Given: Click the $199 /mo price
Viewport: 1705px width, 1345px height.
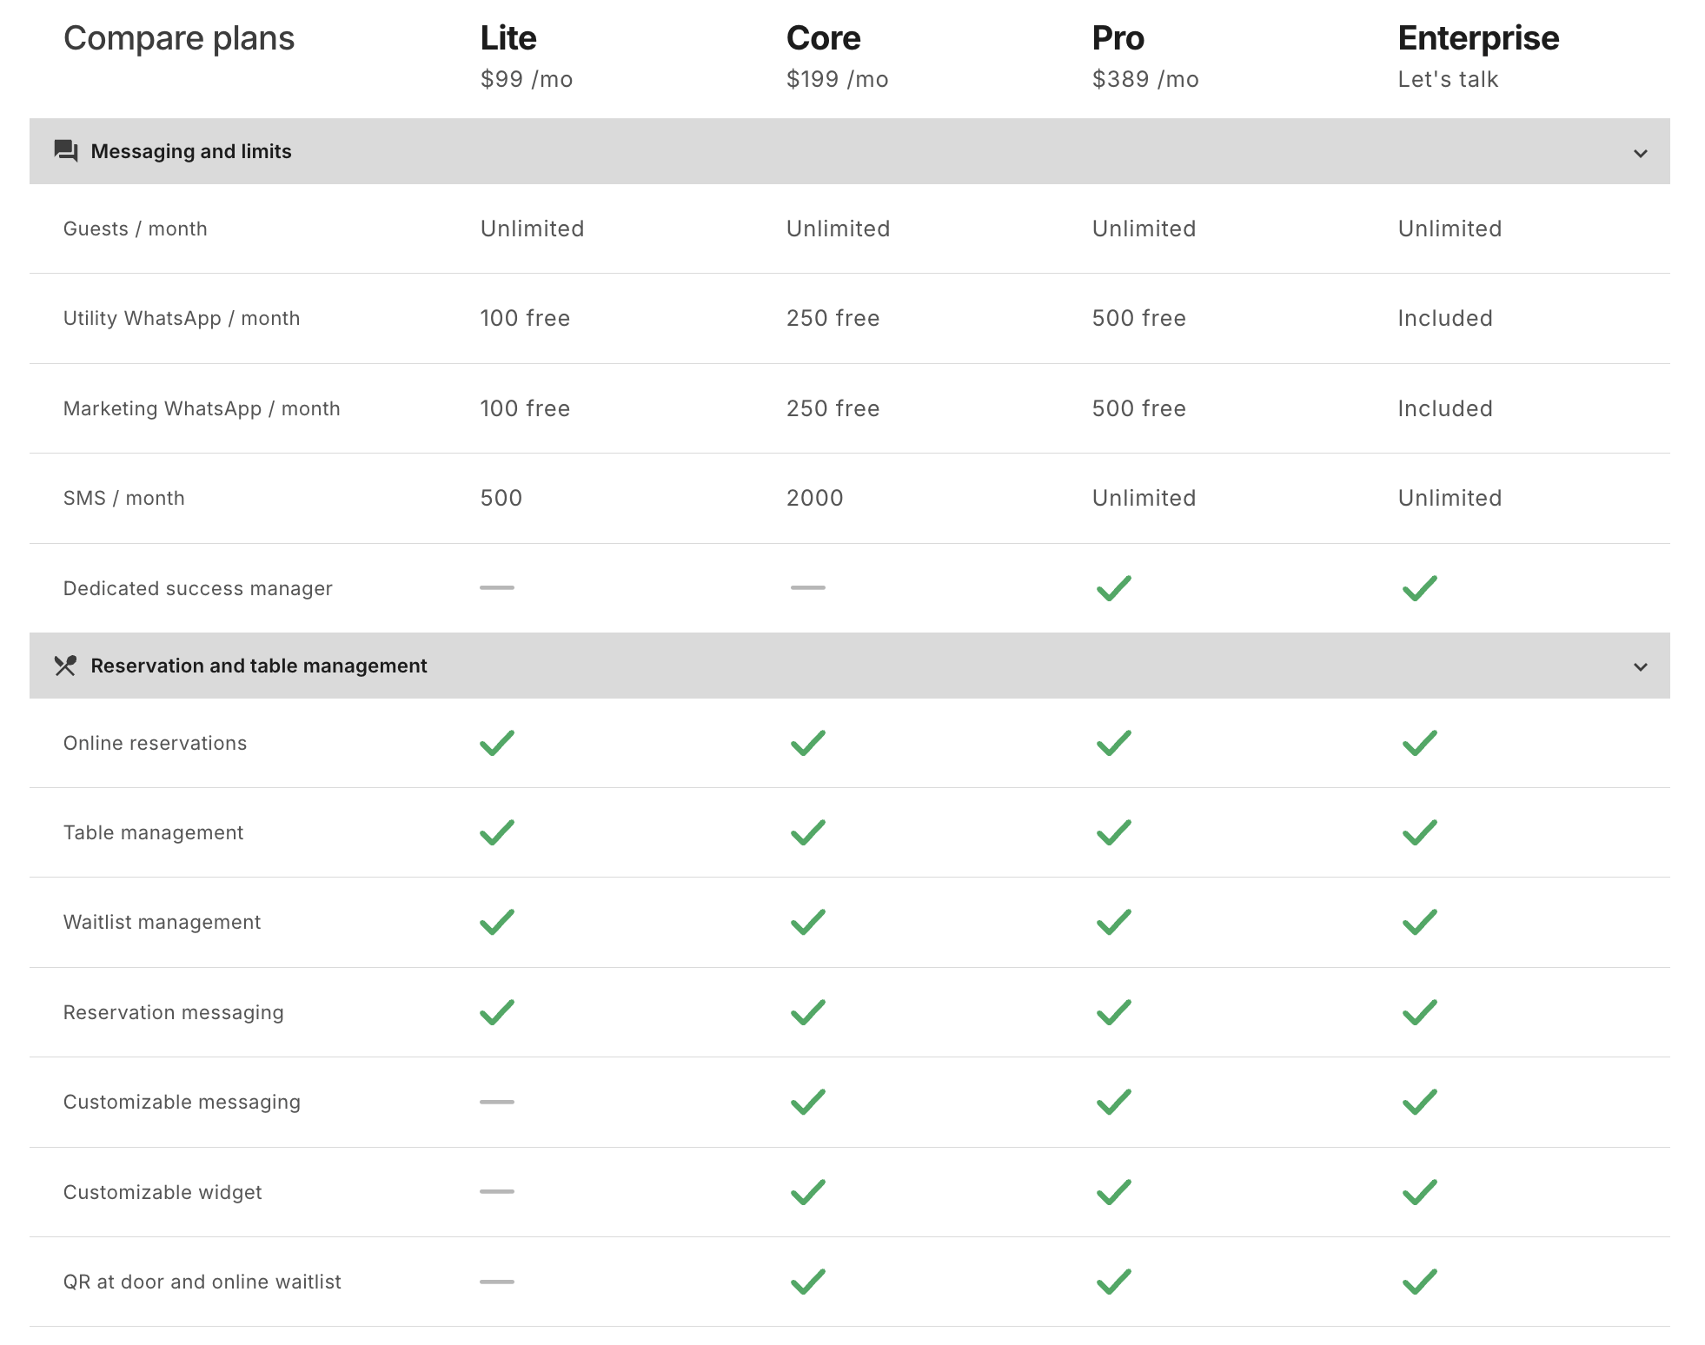Looking at the screenshot, I should point(837,79).
